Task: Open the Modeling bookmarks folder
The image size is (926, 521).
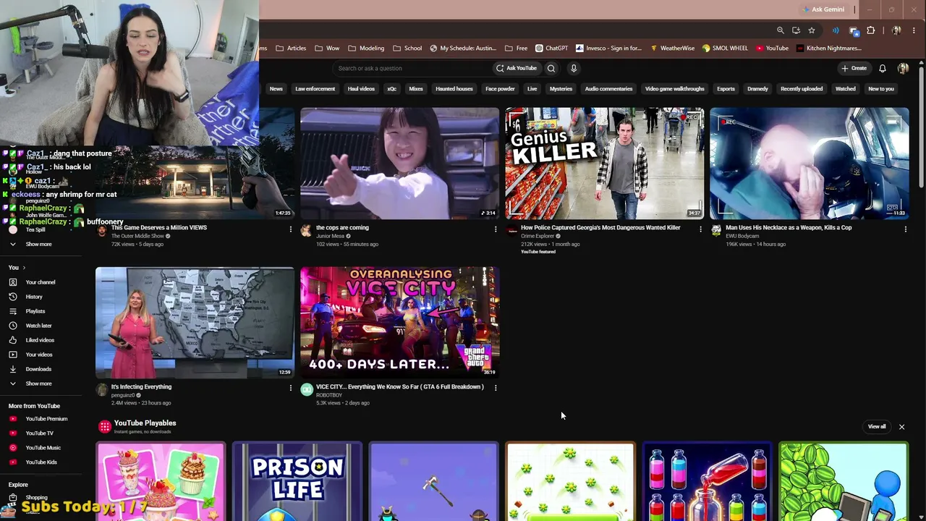Action: [x=366, y=48]
